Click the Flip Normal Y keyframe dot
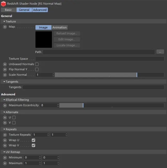The height and width of the screenshot is (168, 167). 5,70
